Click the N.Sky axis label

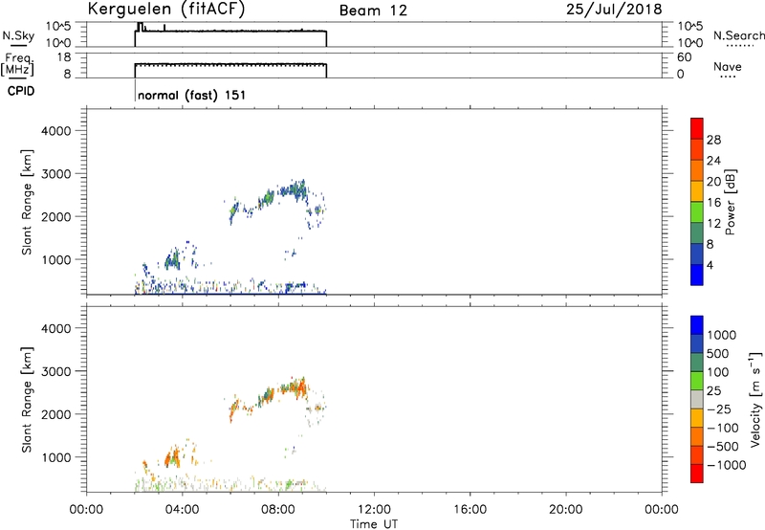tap(18, 35)
